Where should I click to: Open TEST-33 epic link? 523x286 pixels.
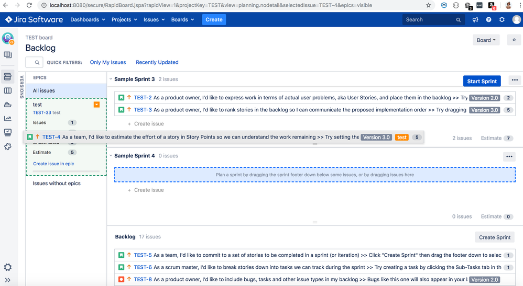pos(42,112)
